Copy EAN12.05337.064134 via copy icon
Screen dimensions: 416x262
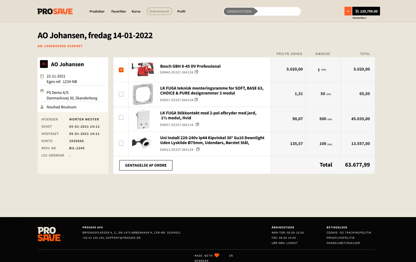[x=198, y=149]
